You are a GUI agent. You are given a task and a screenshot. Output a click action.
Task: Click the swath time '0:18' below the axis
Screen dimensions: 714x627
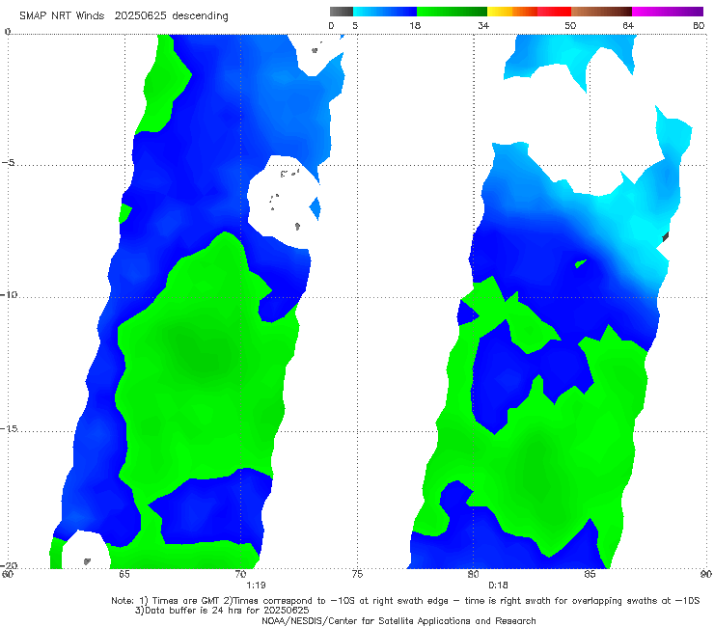point(498,586)
